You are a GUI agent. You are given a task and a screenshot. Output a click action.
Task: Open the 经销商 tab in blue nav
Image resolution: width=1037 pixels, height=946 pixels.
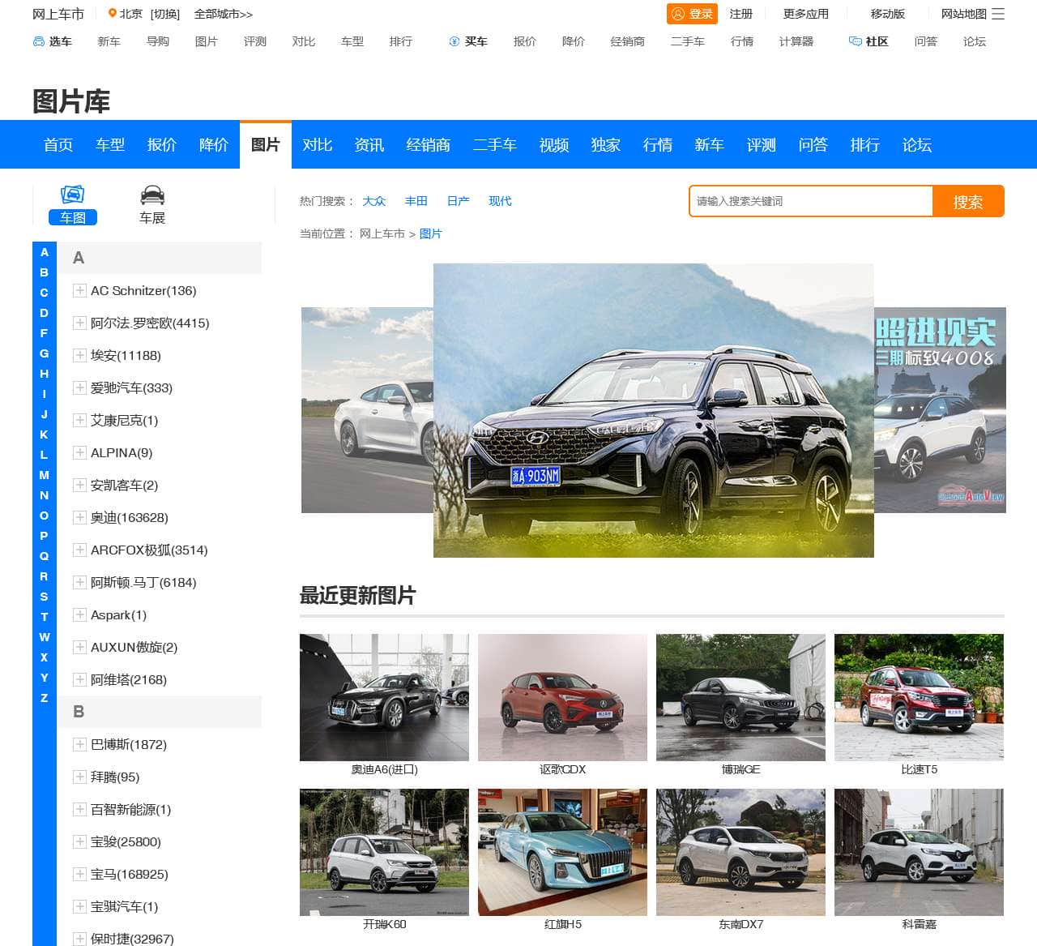pyautogui.click(x=429, y=144)
